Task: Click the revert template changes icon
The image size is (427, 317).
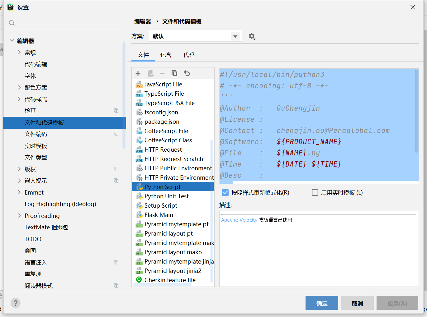Action: coord(187,73)
